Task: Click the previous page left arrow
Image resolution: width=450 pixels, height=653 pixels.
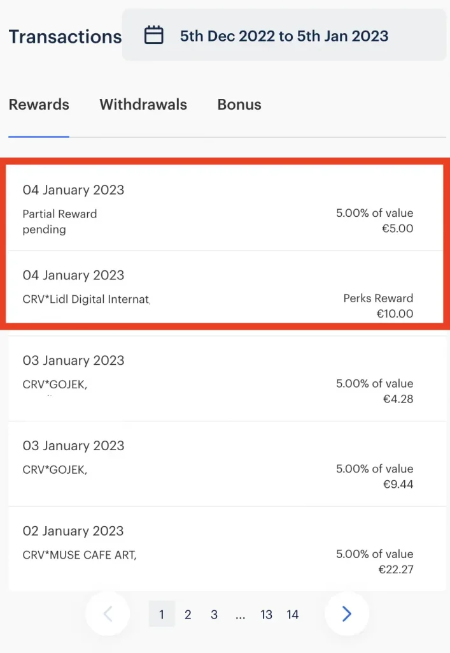Action: 108,613
